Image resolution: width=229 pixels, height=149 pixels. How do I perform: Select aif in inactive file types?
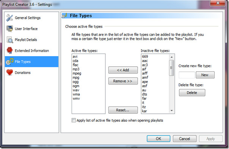tap(155, 69)
